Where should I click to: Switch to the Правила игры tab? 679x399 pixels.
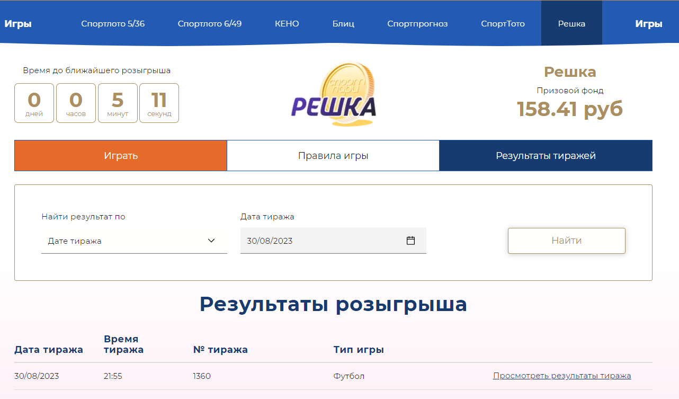click(x=333, y=156)
